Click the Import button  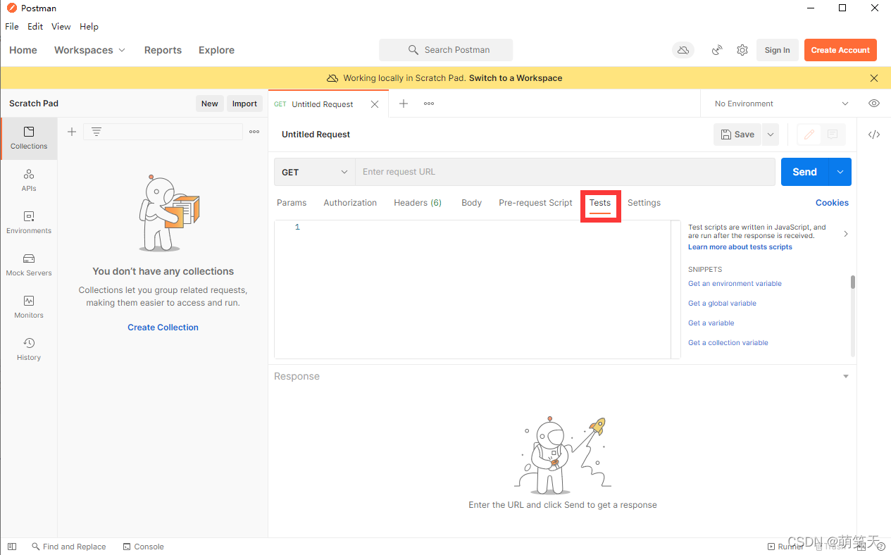point(244,104)
